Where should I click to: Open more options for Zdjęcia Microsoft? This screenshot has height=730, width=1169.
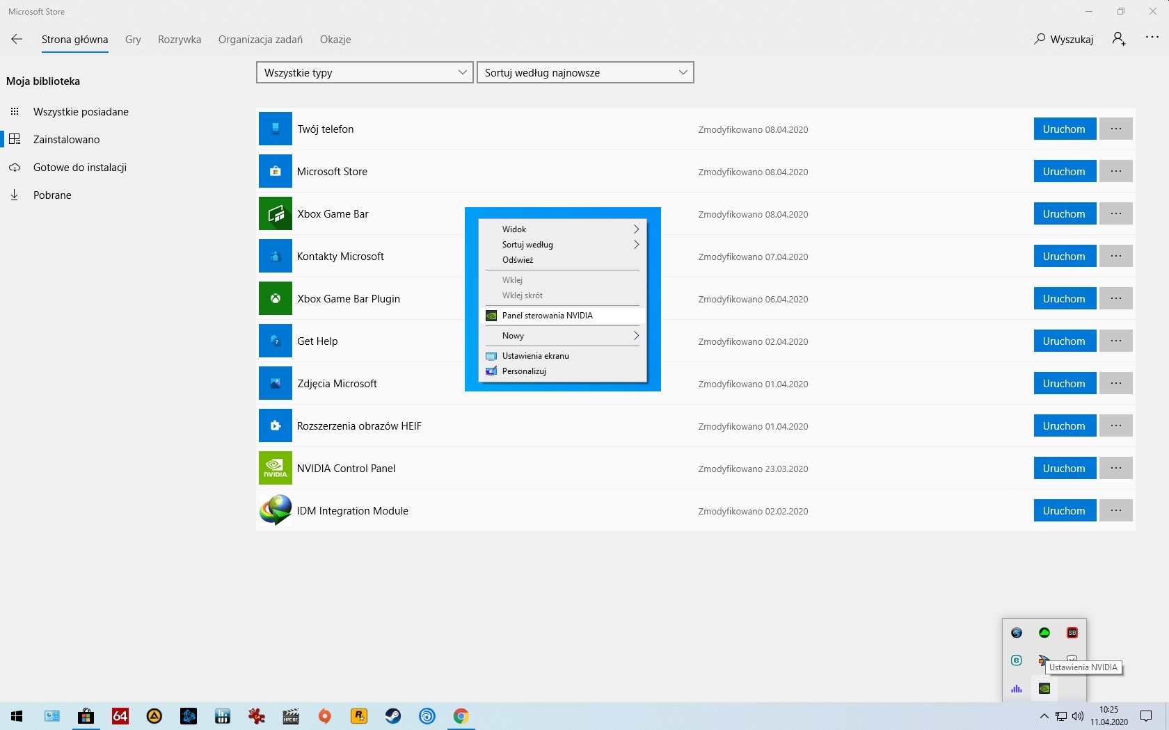[1116, 383]
